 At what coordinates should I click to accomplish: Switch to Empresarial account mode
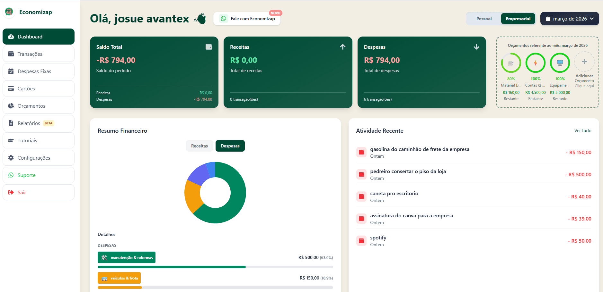coord(518,19)
